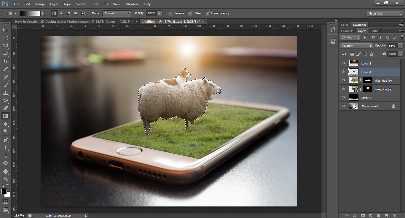The width and height of the screenshot is (405, 218).
Task: Add a layer mask
Action: (363, 215)
